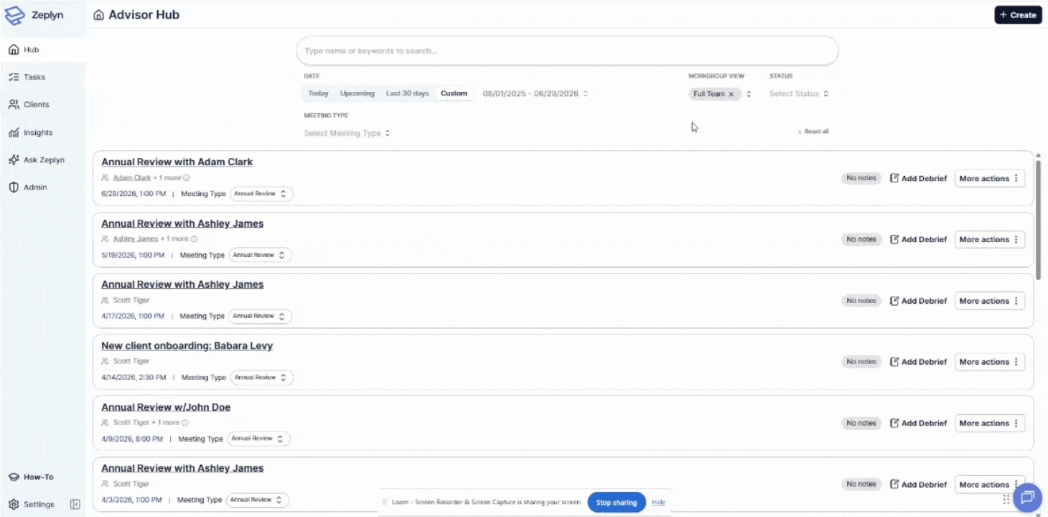Click Reset all filters

[x=813, y=131]
